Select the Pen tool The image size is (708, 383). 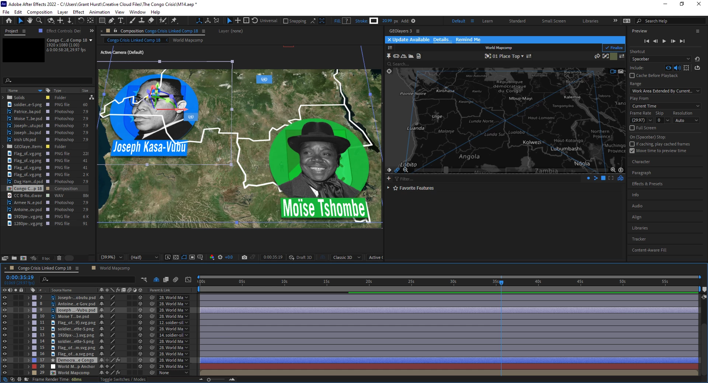pyautogui.click(x=111, y=21)
